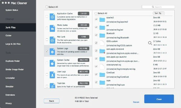Click the CDIS.custom file icon

(x=102, y=43)
